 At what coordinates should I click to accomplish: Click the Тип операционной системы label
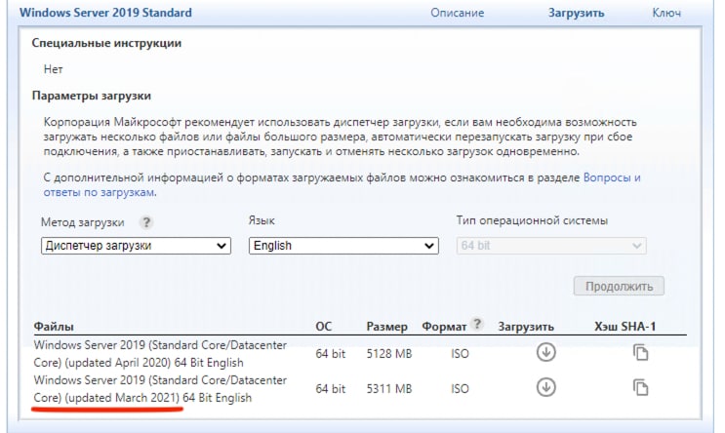coord(532,220)
